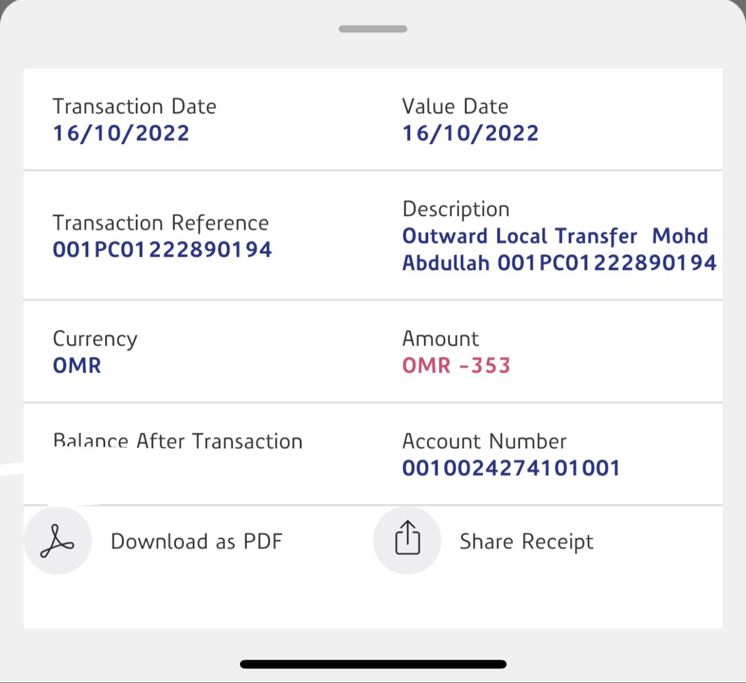Click the Transaction Date value 16/10/2022
Viewport: 746px width, 683px height.
point(121,133)
